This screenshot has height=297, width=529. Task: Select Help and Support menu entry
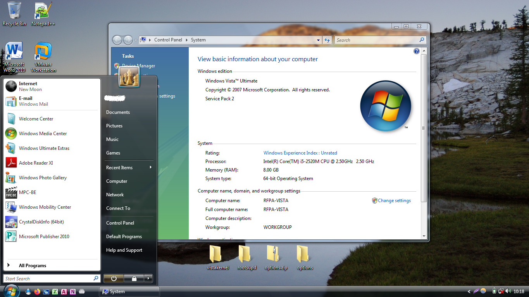click(x=124, y=250)
